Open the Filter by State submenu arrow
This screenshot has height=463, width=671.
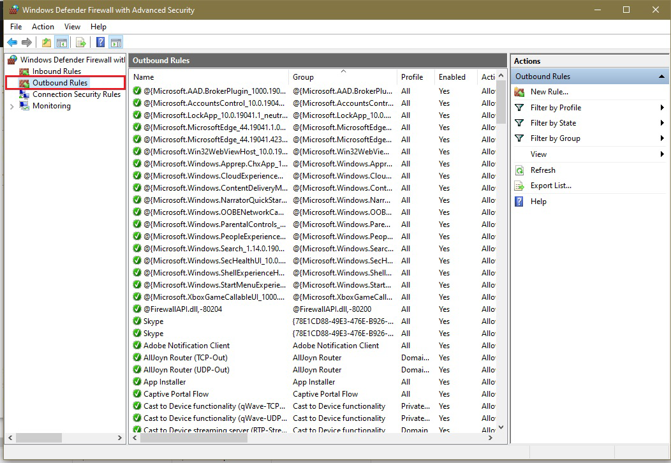point(662,123)
